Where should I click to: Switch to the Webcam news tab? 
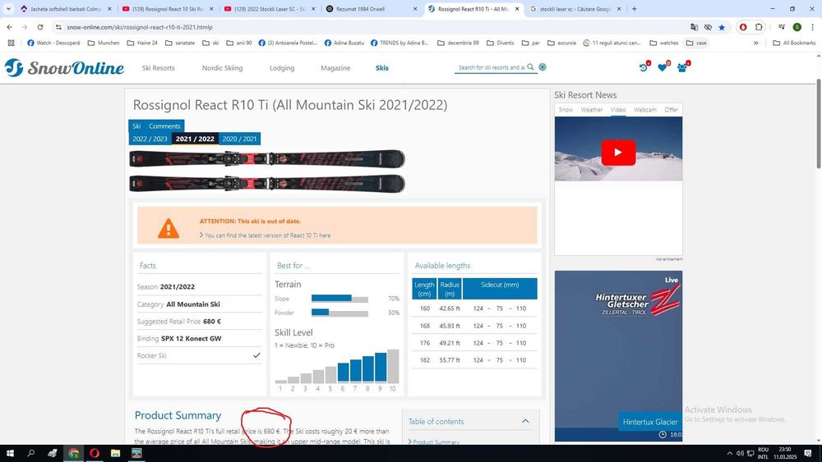[644, 110]
